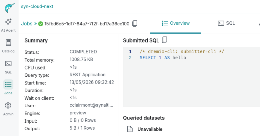Copy the job ID to clipboard
The image size is (260, 136).
tap(135, 24)
